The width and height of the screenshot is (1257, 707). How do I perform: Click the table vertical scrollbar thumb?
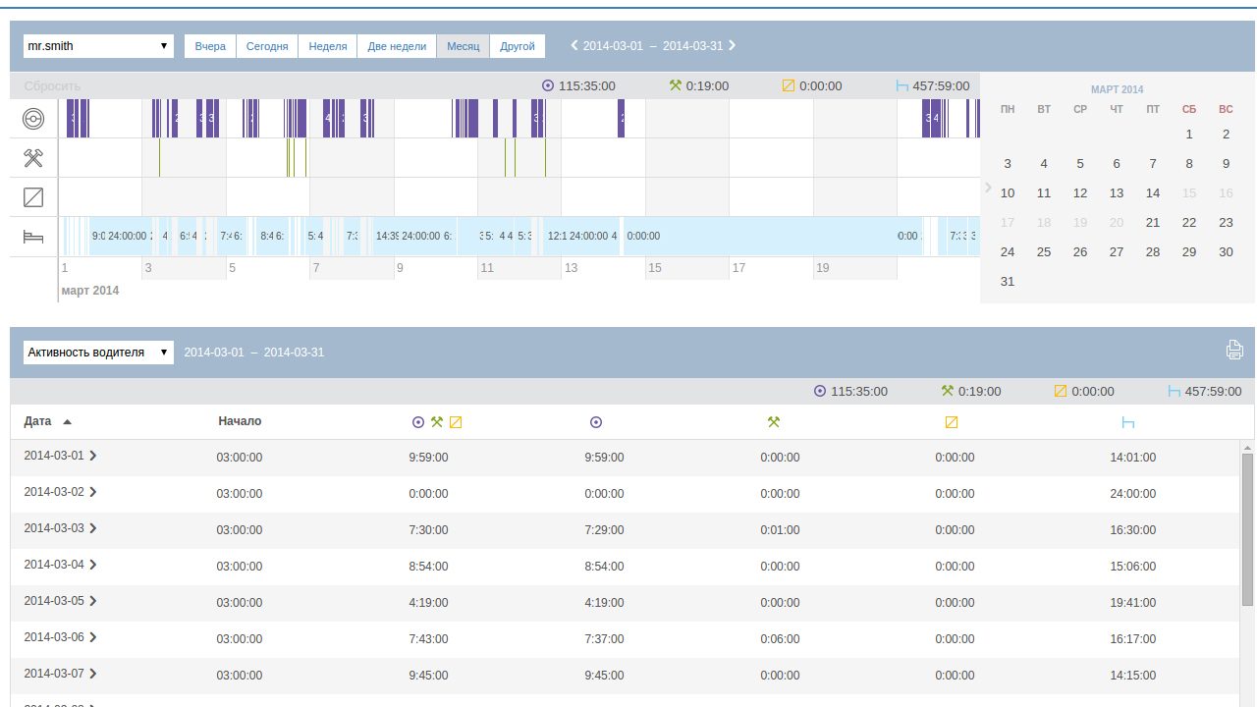[1247, 528]
